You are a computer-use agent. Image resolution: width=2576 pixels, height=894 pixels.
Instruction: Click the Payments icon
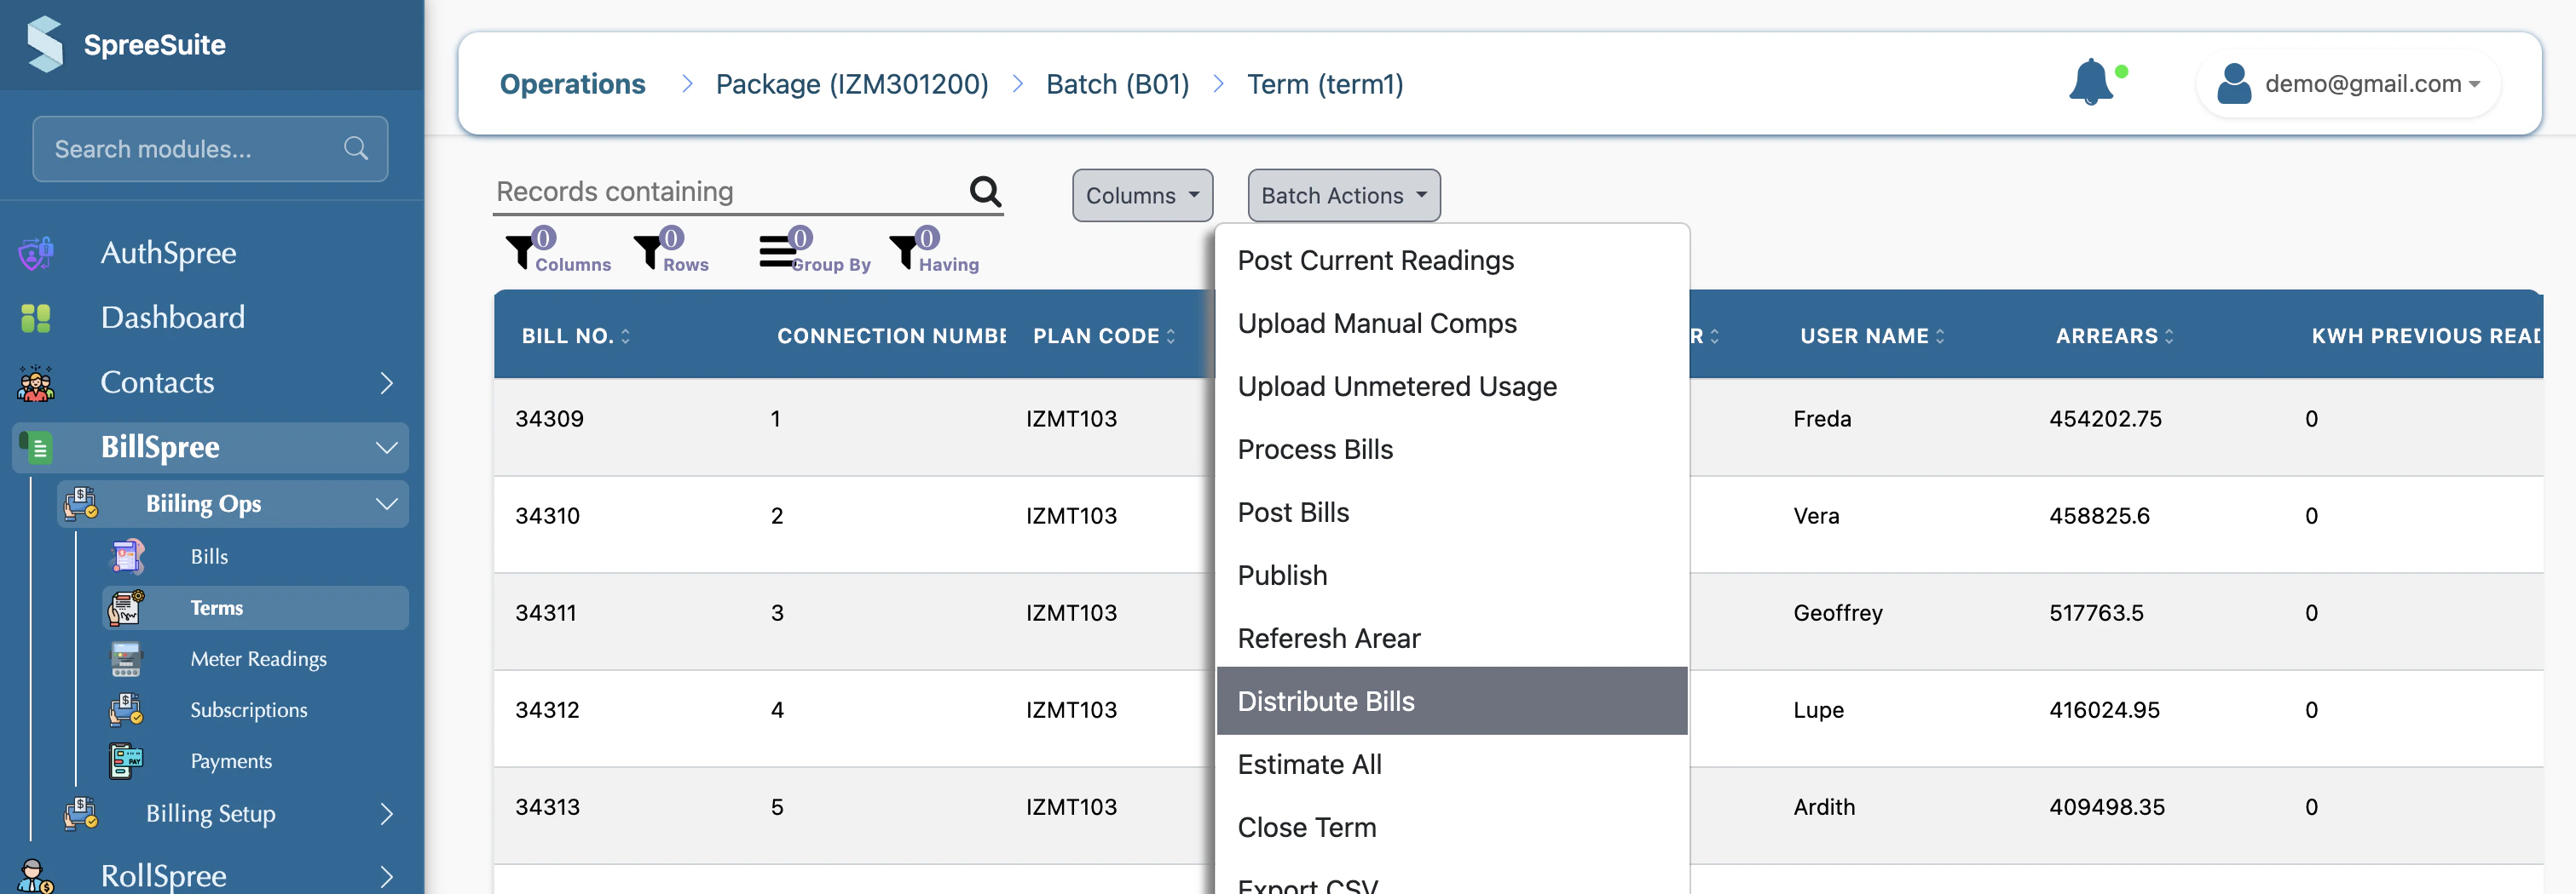126,761
